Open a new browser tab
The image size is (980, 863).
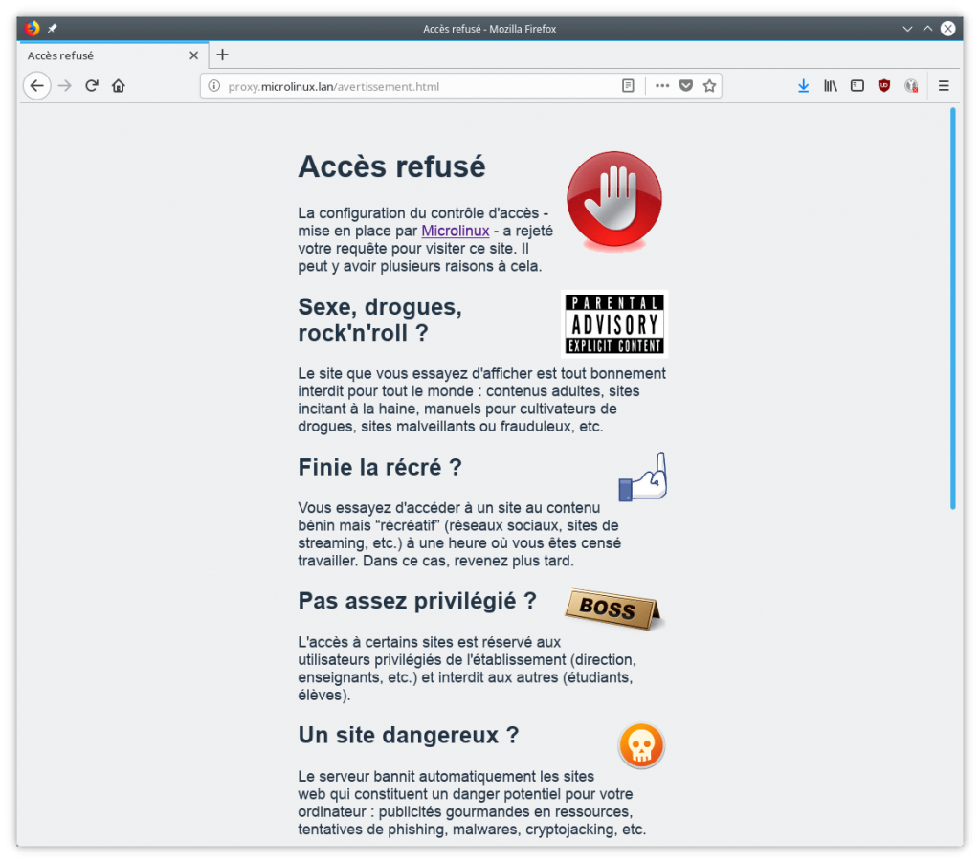click(222, 55)
